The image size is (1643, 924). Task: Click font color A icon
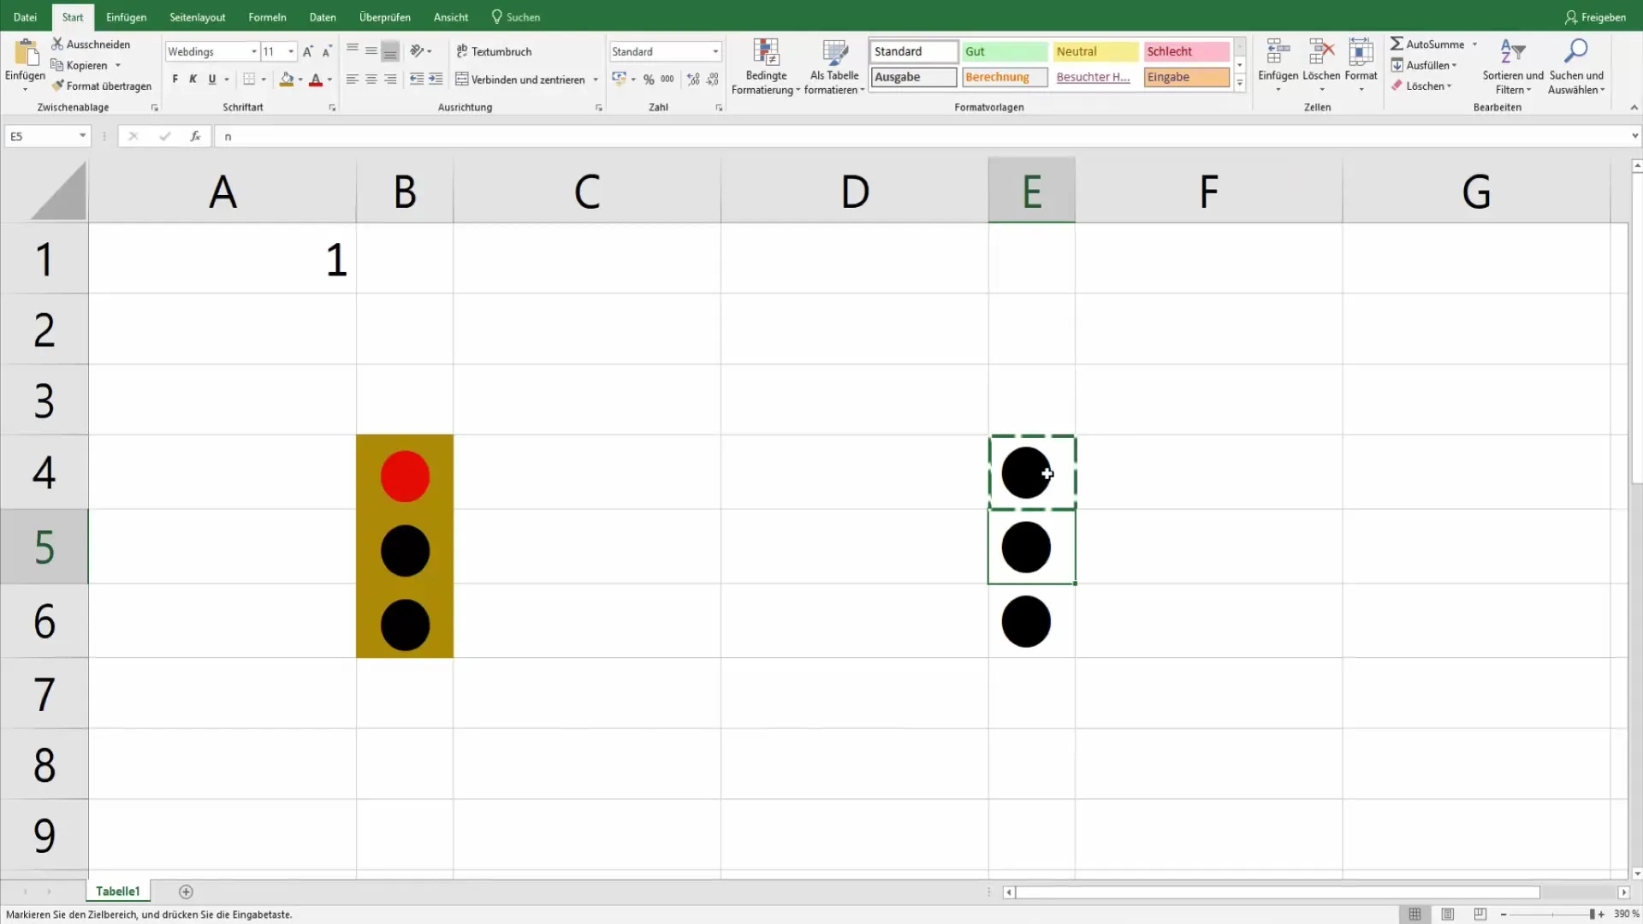point(316,80)
